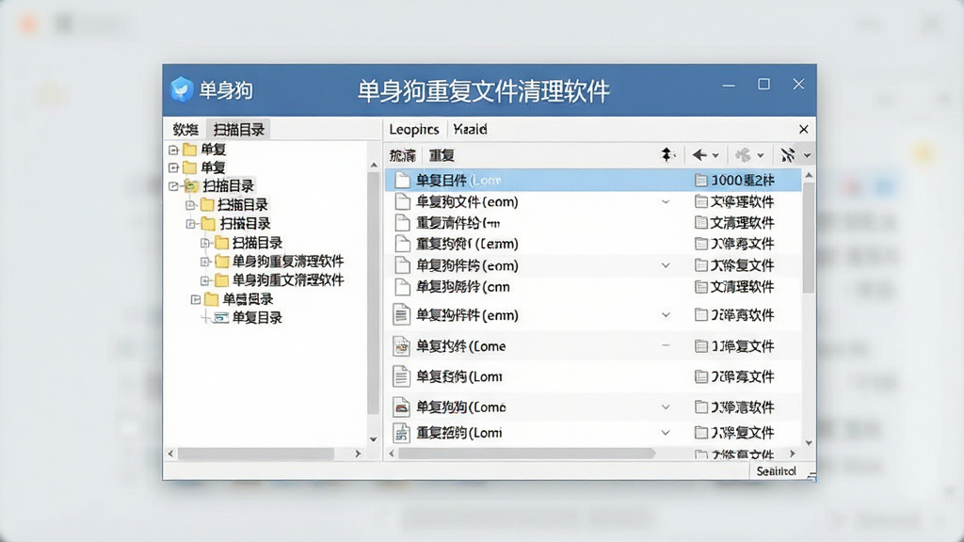This screenshot has height=542, width=964.
Task: Click the folder icon beside the 1000 entry
Action: click(x=700, y=180)
